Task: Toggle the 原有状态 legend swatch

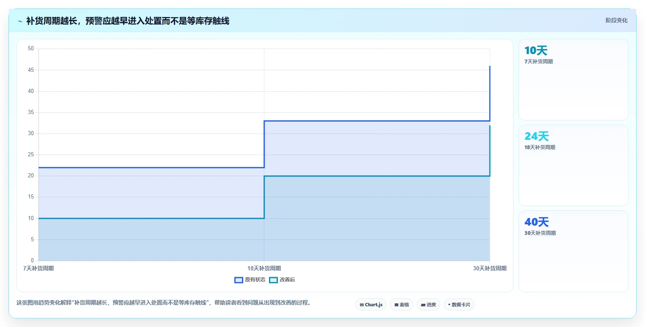Action: pyautogui.click(x=239, y=280)
